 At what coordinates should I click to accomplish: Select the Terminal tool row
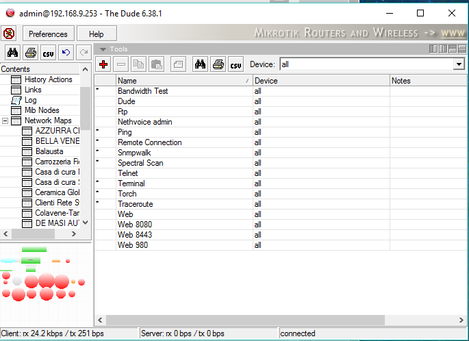point(281,184)
